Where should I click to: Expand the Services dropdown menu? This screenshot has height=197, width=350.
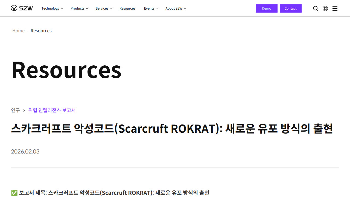tap(104, 8)
